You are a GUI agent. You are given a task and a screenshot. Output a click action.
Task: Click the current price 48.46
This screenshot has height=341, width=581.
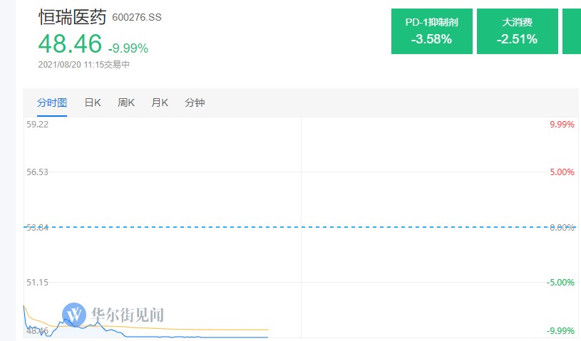click(x=70, y=43)
